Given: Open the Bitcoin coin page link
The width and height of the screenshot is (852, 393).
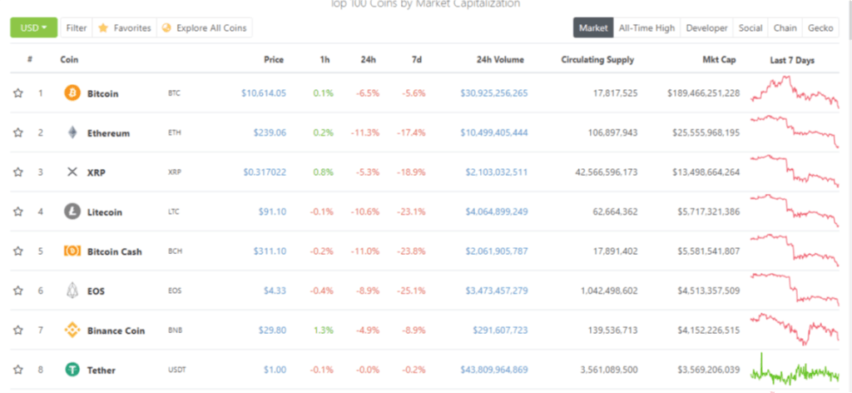Looking at the screenshot, I should [x=102, y=93].
